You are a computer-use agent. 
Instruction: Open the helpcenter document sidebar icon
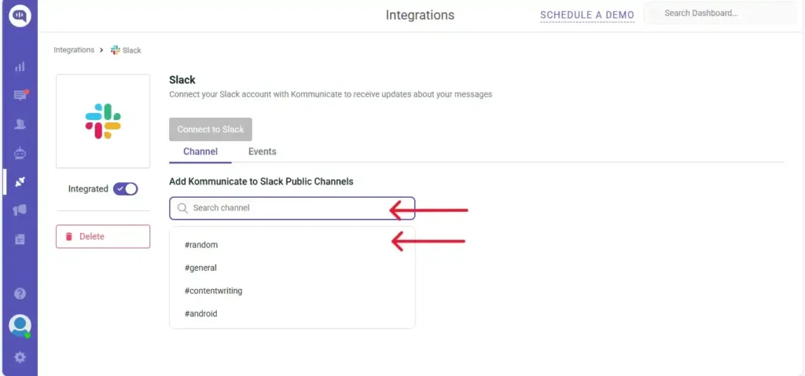20,239
